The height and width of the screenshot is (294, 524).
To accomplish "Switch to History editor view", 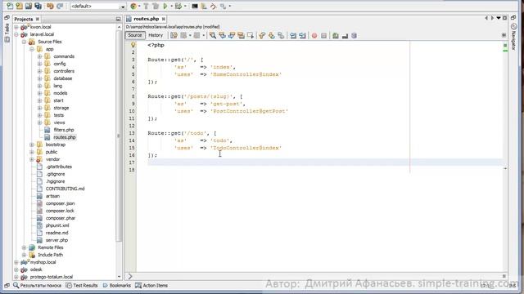I will point(156,35).
